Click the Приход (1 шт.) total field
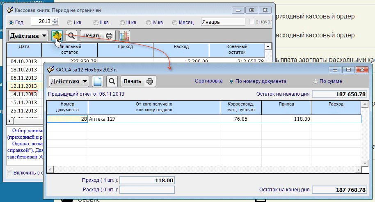The height and width of the screenshot is (202, 375). click(x=147, y=181)
